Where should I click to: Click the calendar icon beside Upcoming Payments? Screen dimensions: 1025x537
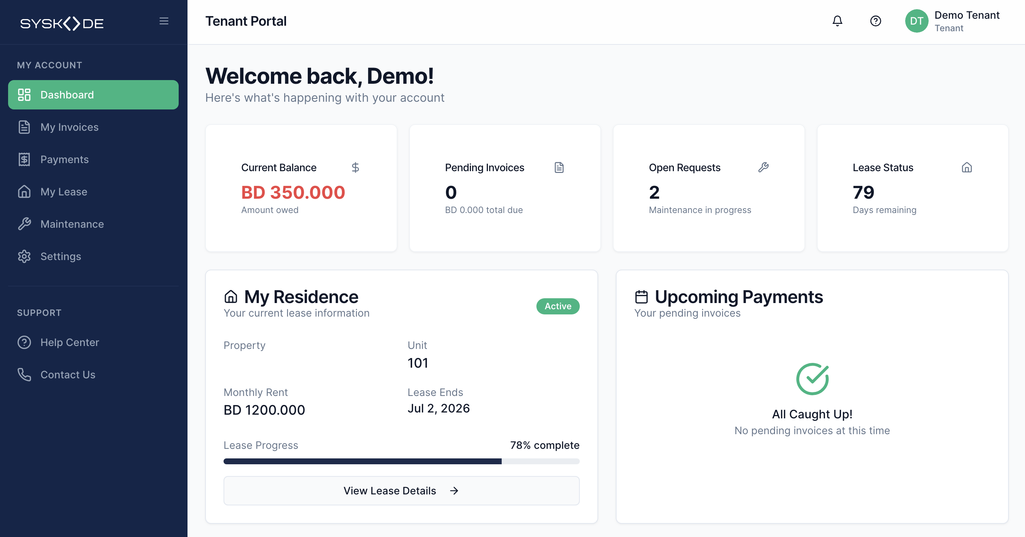(x=642, y=296)
